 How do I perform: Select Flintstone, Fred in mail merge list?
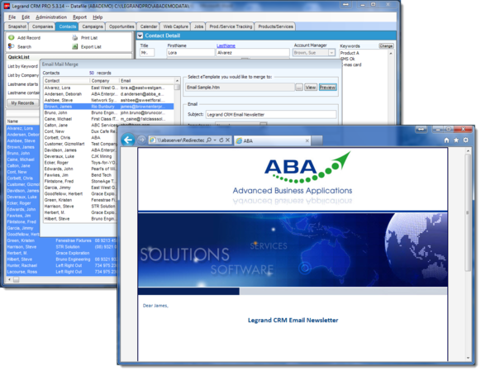pos(80,181)
